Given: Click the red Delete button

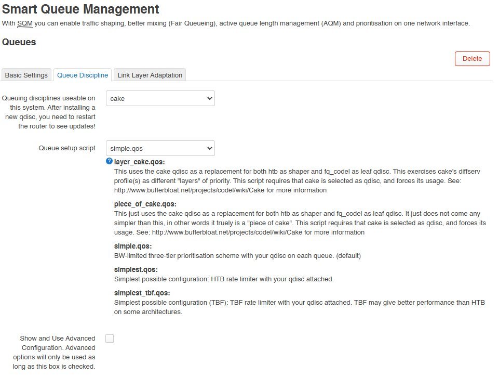Looking at the screenshot, I should tap(473, 59).
